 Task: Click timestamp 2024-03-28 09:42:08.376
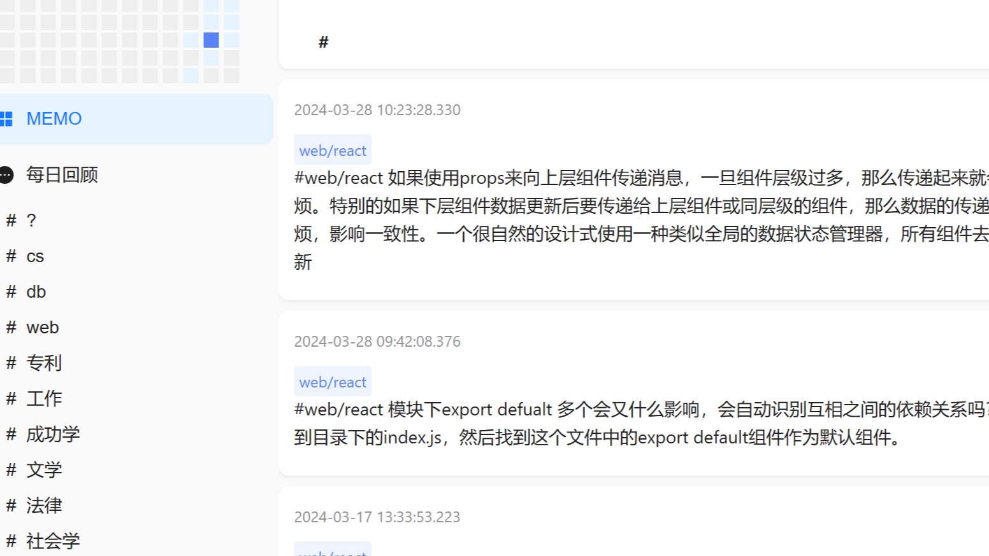pyautogui.click(x=377, y=342)
